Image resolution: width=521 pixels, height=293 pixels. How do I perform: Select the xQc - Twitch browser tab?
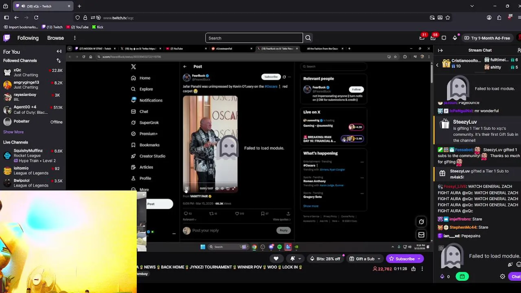coord(43,6)
